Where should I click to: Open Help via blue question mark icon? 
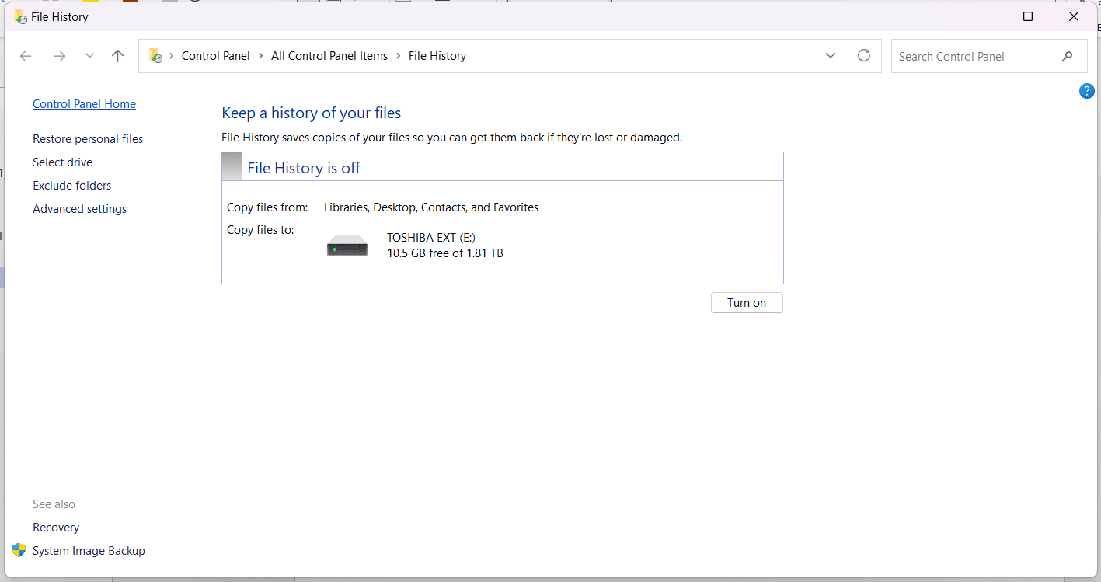tap(1087, 91)
